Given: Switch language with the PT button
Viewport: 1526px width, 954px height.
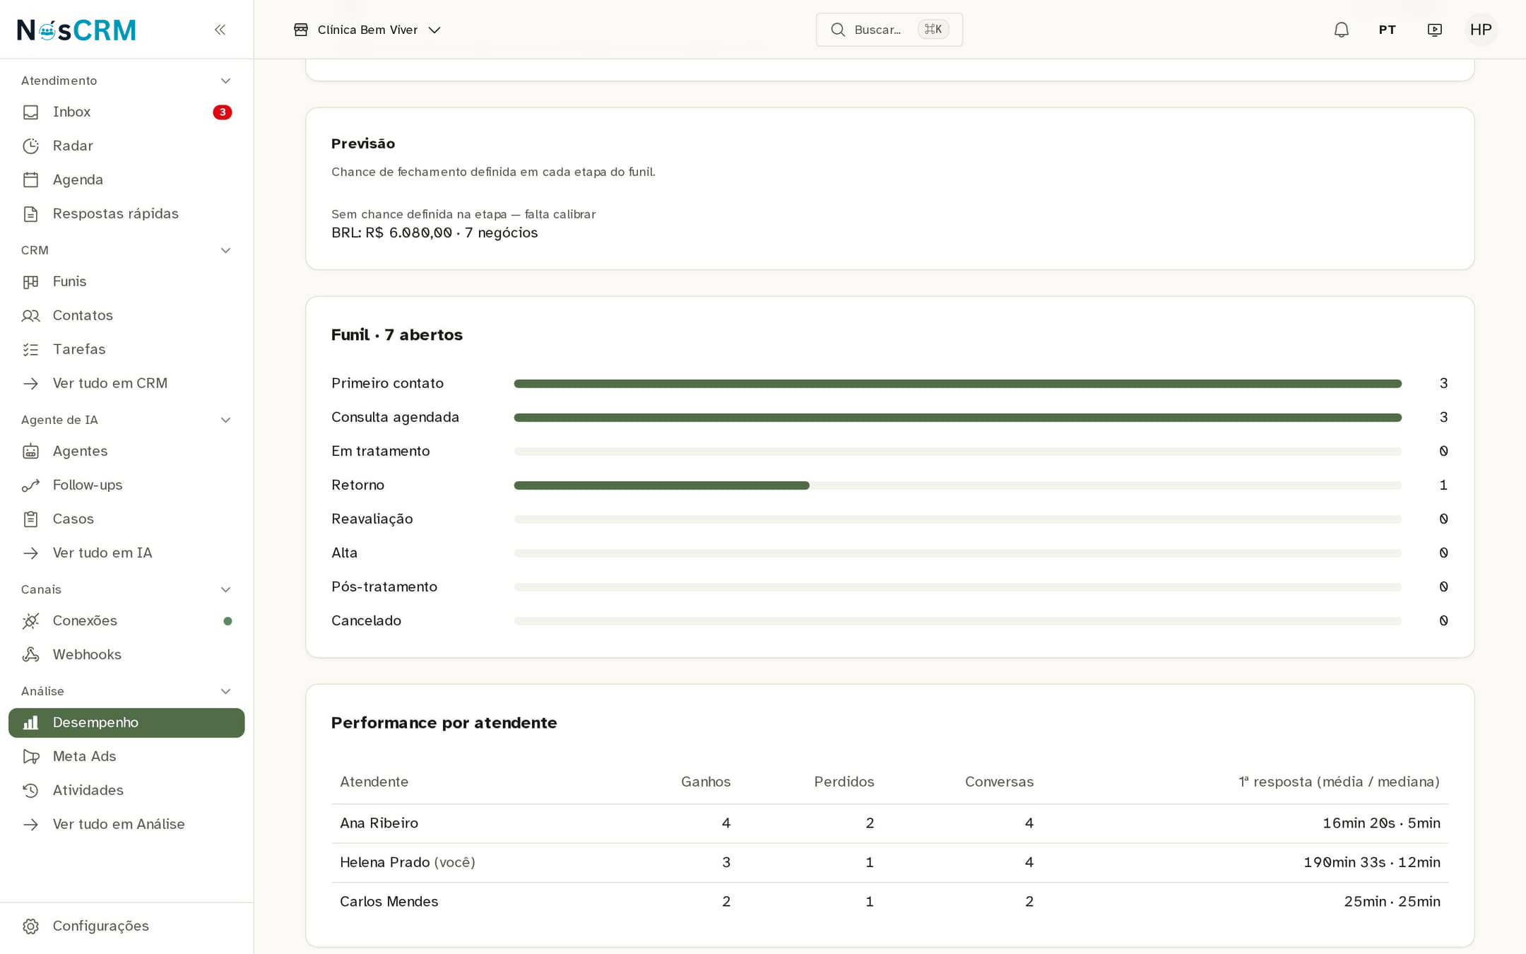Looking at the screenshot, I should click(1387, 30).
